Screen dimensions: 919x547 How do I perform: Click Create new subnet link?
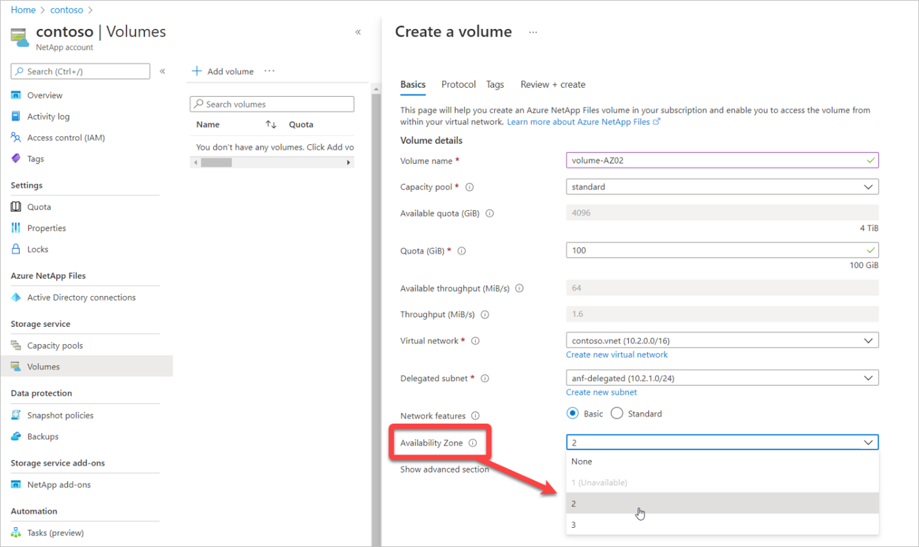tap(602, 392)
